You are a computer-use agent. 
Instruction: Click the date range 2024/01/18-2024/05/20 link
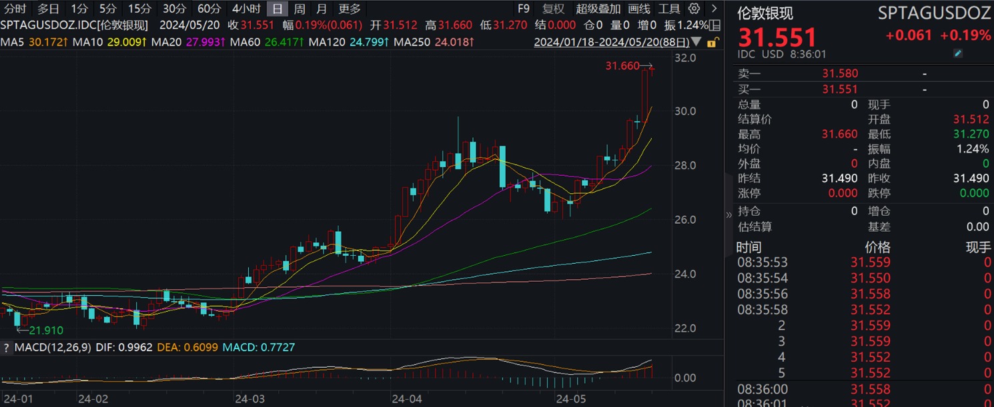[x=611, y=42]
